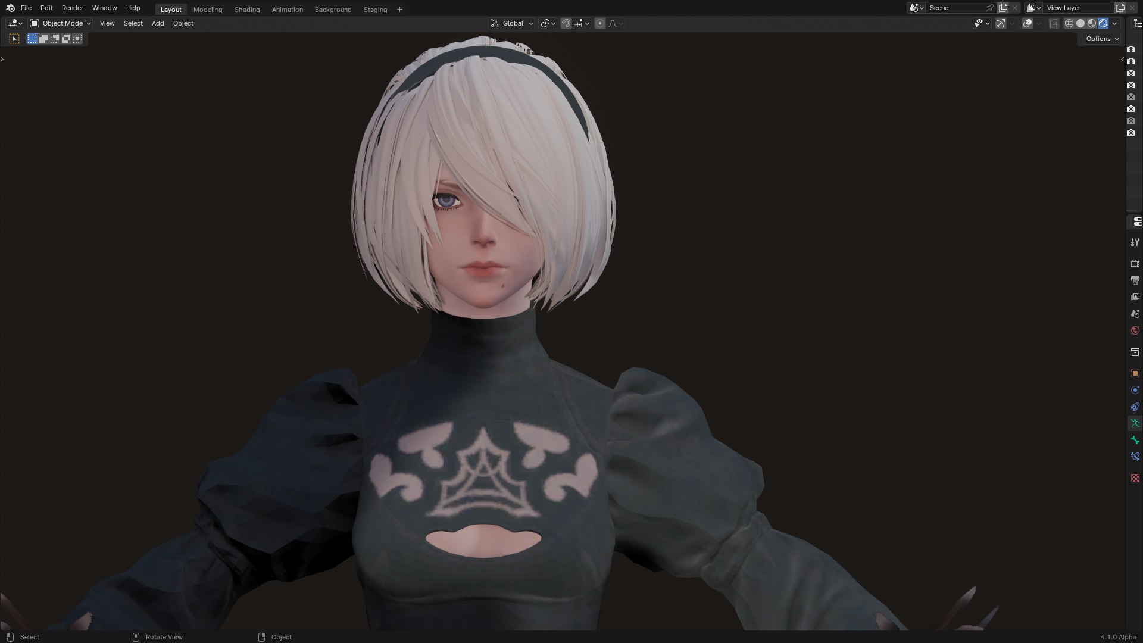Toggle X-Ray mode

(1054, 23)
